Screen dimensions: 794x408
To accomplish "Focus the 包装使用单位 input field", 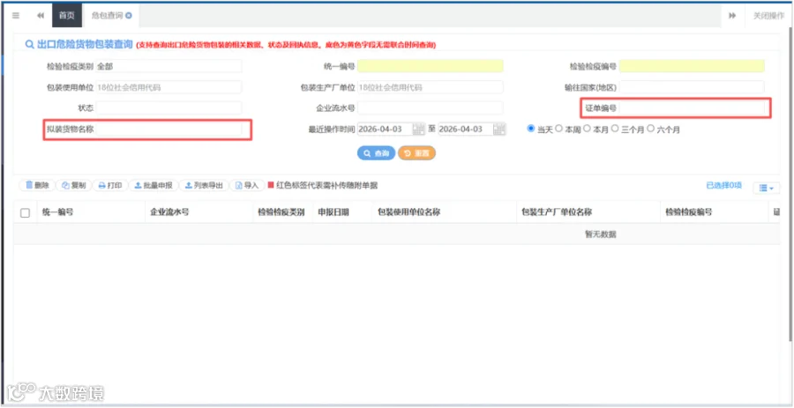I will coord(169,87).
